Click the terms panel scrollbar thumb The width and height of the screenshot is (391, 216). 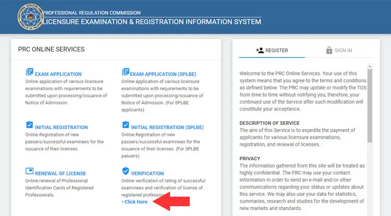coord(370,106)
